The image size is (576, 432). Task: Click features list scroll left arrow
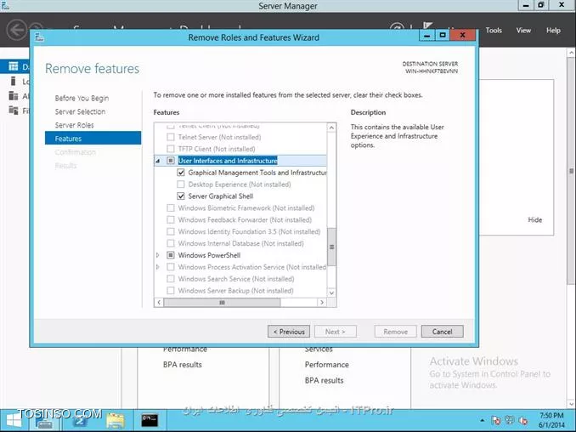point(159,302)
